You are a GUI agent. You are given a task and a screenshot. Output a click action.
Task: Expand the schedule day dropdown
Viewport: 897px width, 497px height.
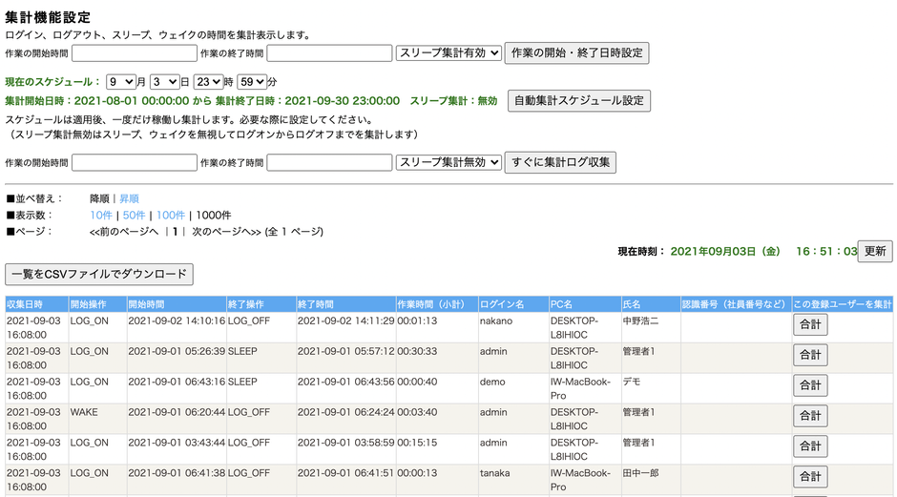(164, 82)
